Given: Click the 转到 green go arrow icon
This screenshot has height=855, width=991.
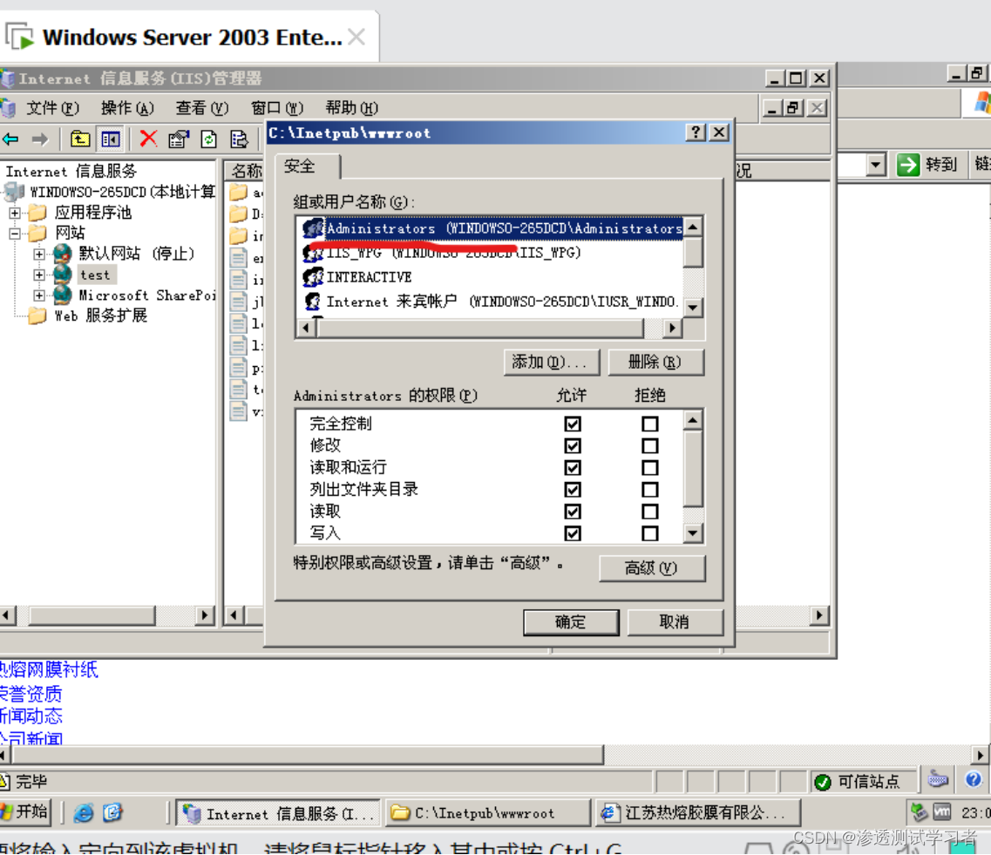Looking at the screenshot, I should pos(908,165).
